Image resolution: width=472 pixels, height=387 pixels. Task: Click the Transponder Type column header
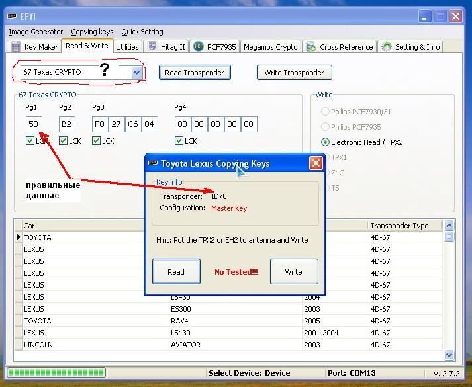click(x=405, y=226)
